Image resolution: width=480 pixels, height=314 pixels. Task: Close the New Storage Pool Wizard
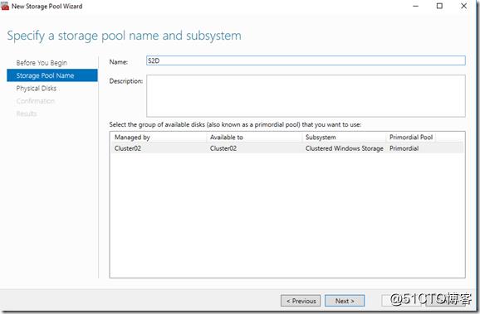[x=463, y=6]
